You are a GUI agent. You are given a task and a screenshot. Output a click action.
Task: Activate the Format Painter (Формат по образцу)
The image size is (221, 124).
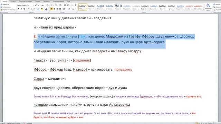(8, 10)
